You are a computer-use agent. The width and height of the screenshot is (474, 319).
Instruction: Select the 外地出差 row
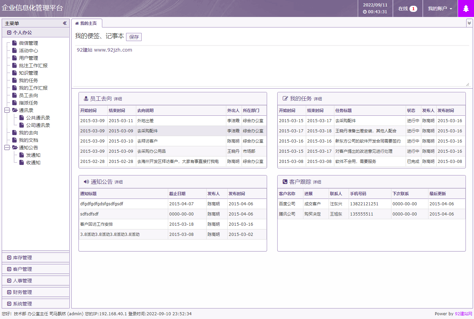[x=173, y=121]
